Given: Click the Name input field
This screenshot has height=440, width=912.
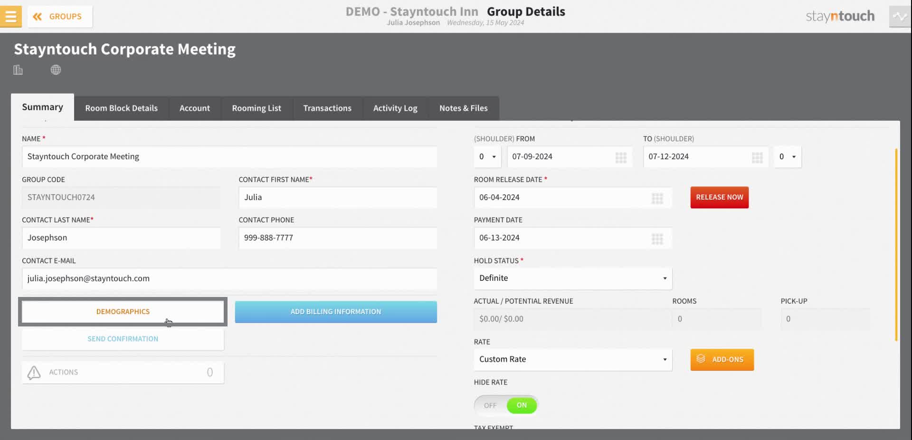Looking at the screenshot, I should (229, 157).
